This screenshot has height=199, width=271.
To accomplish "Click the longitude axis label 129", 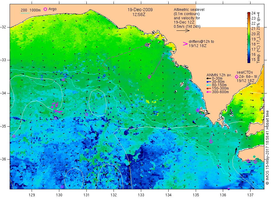I will click(32, 195).
